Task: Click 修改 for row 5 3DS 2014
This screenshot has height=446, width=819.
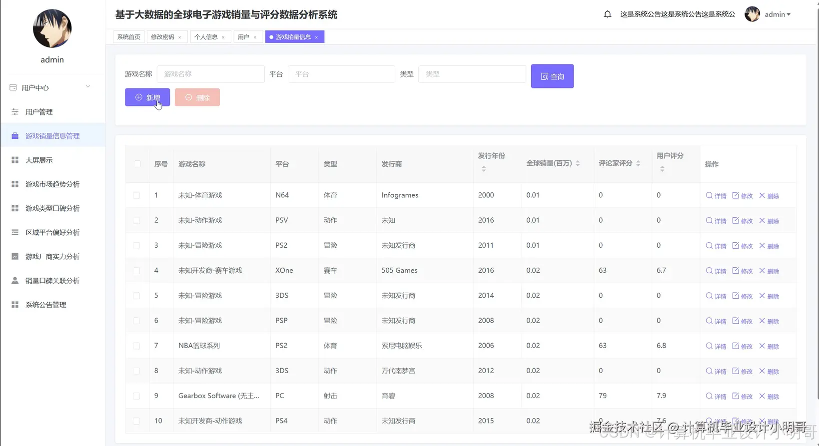Action: [743, 296]
